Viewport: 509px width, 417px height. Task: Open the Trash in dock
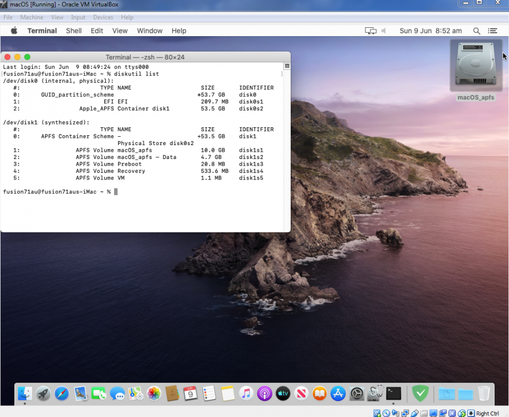tap(484, 394)
